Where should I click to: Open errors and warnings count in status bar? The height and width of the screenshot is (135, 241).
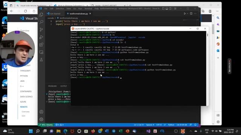pos(59,125)
